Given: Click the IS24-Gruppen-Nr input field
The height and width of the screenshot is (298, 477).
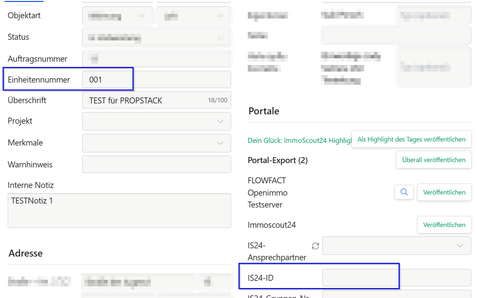Looking at the screenshot, I should pos(396,294).
